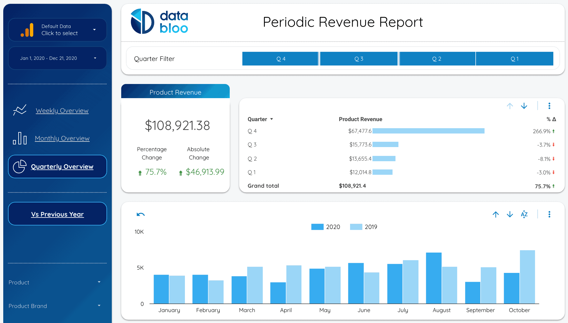Select the Quarterly Overview pie chart icon
Image resolution: width=568 pixels, height=323 pixels.
coord(19,166)
